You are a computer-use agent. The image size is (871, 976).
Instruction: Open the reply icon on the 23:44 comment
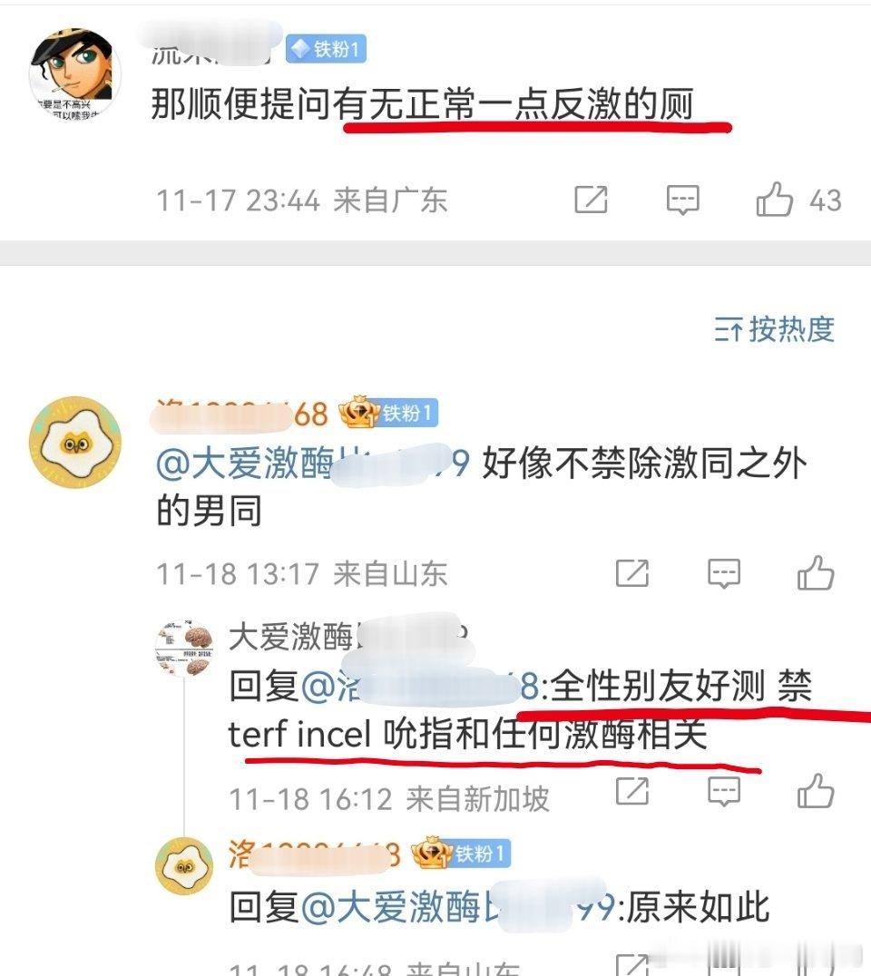pos(683,200)
